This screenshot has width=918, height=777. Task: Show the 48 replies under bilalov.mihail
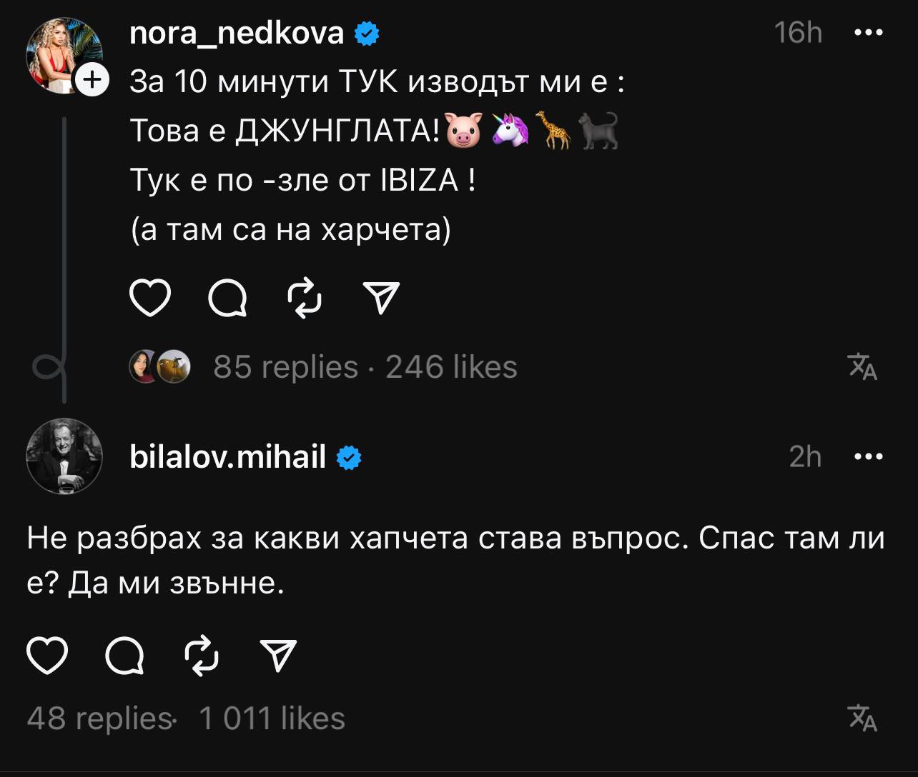click(x=99, y=718)
